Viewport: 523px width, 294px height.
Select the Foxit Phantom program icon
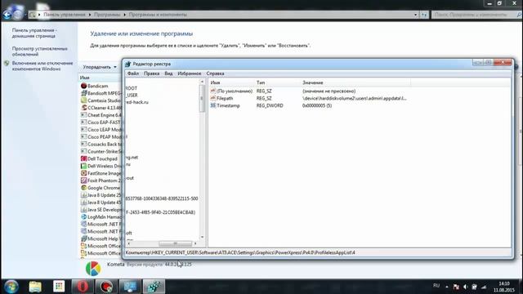click(83, 180)
